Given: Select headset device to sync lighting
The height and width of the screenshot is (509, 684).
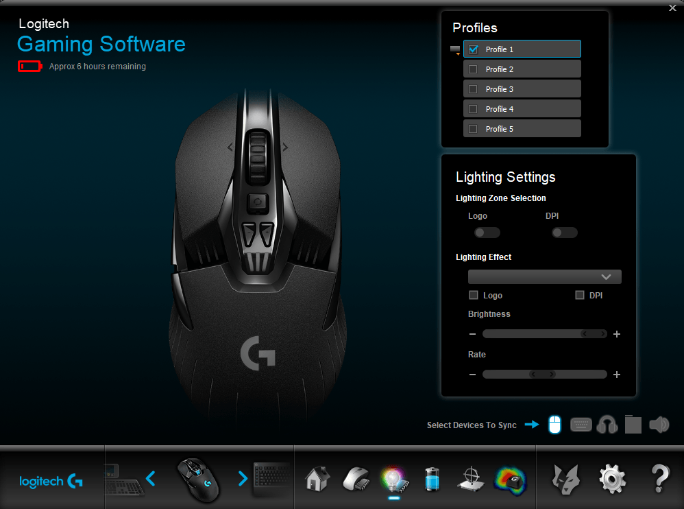Looking at the screenshot, I should (607, 425).
